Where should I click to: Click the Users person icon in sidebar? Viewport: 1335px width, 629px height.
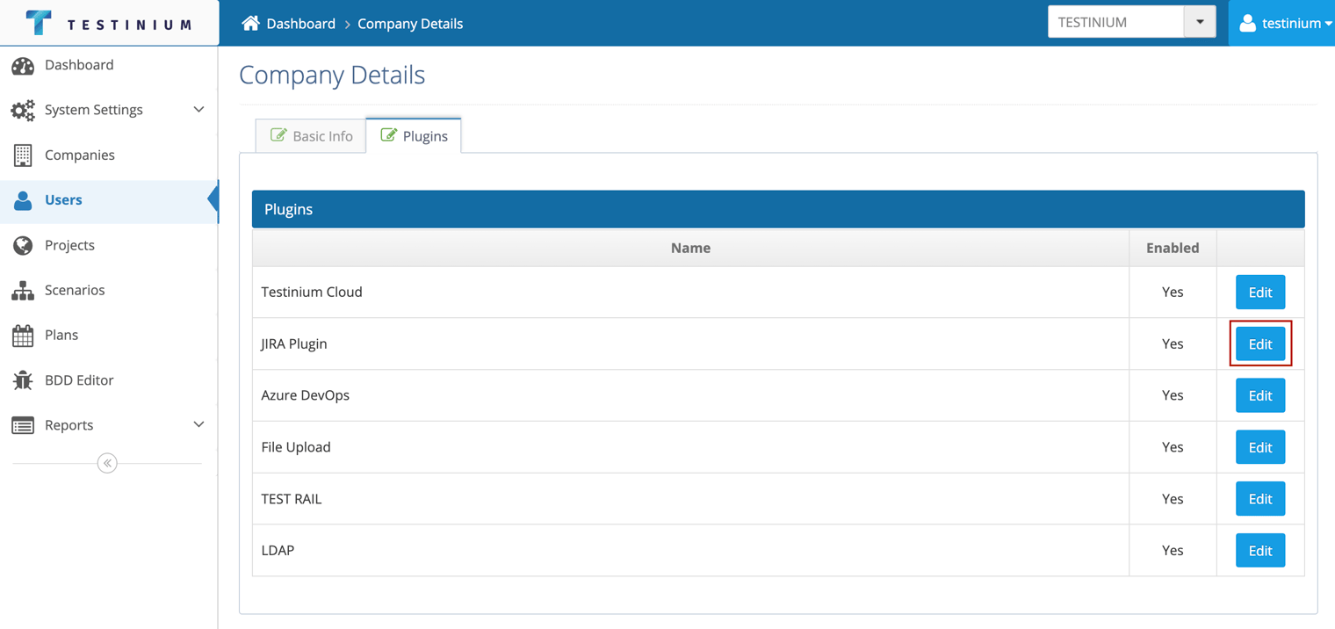coord(23,200)
